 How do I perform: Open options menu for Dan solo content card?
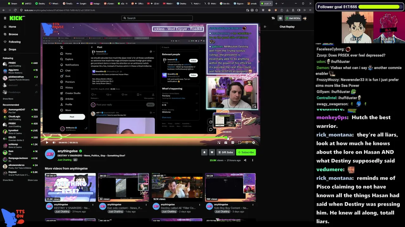pos(146,205)
